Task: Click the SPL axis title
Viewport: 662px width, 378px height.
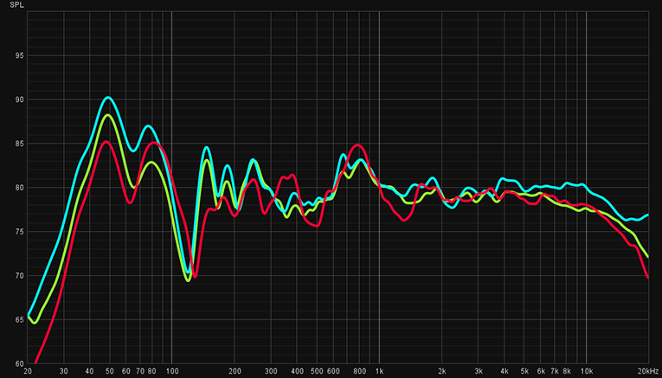Action: (17, 5)
